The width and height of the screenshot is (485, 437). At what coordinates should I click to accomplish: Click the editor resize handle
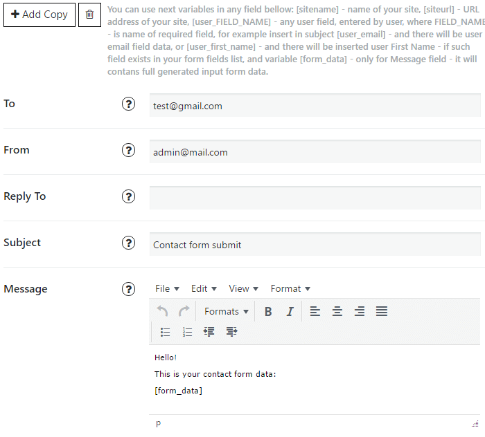point(475,424)
